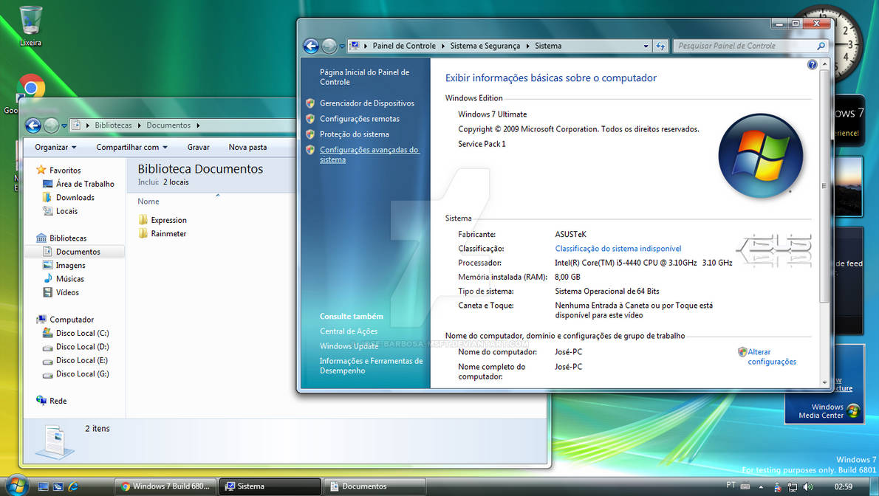Click Show Desktop quick launch icon
This screenshot has height=496, width=879.
43,486
